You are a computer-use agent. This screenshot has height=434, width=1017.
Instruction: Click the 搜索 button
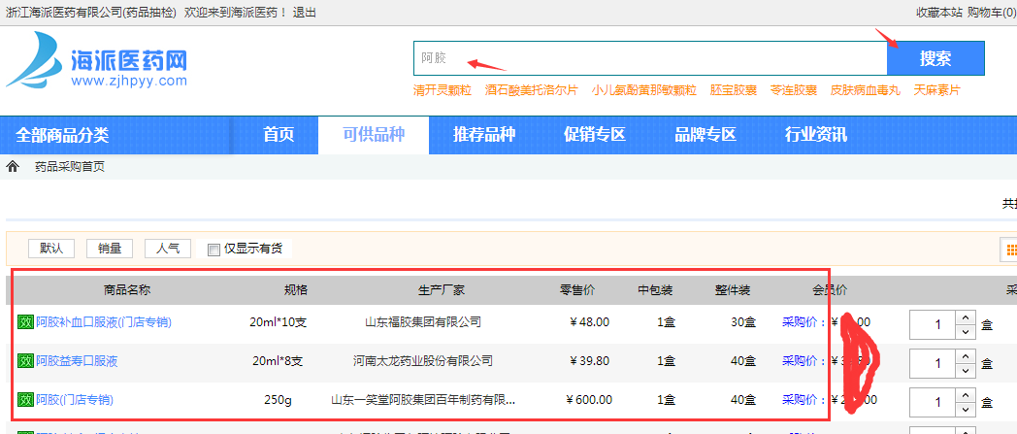click(935, 58)
